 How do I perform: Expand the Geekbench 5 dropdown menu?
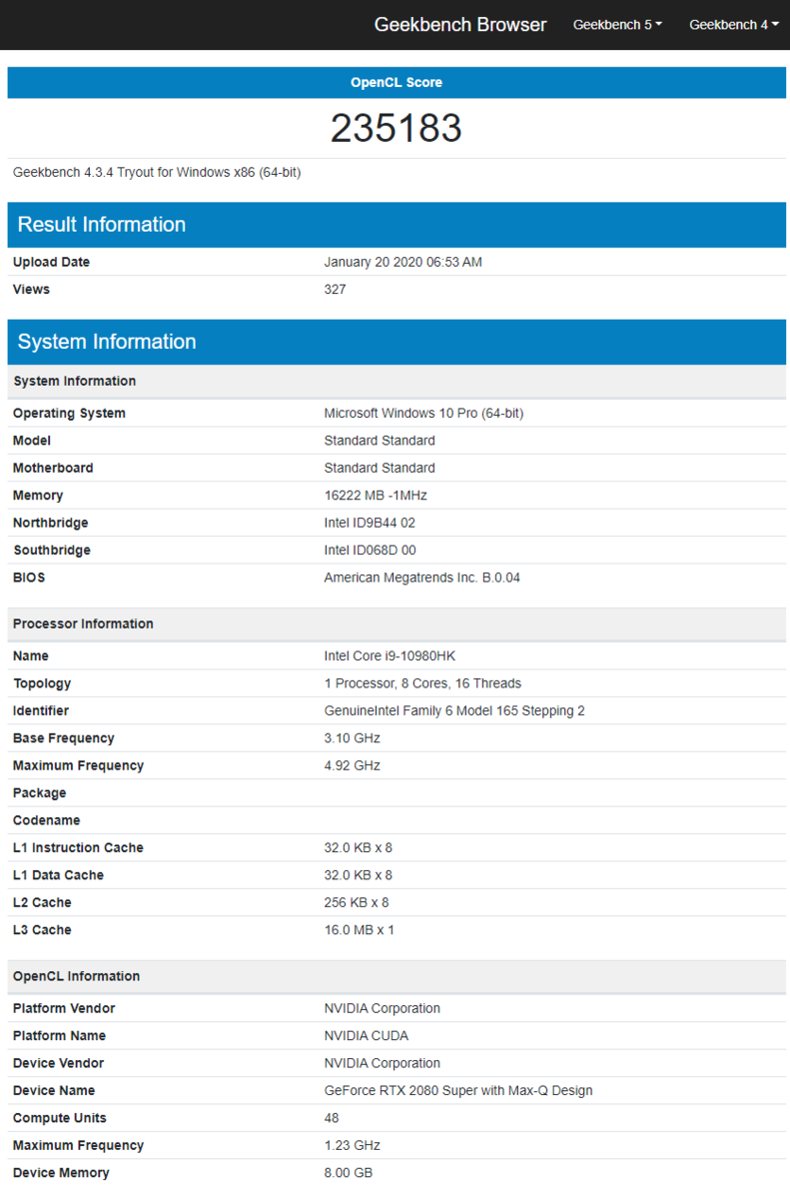(617, 25)
